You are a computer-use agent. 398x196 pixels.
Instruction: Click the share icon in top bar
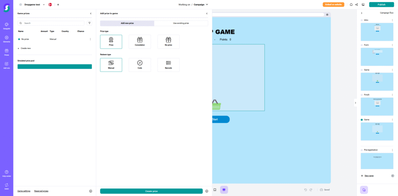[x=357, y=5]
